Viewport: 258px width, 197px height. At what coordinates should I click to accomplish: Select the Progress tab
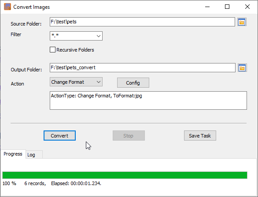click(x=13, y=154)
